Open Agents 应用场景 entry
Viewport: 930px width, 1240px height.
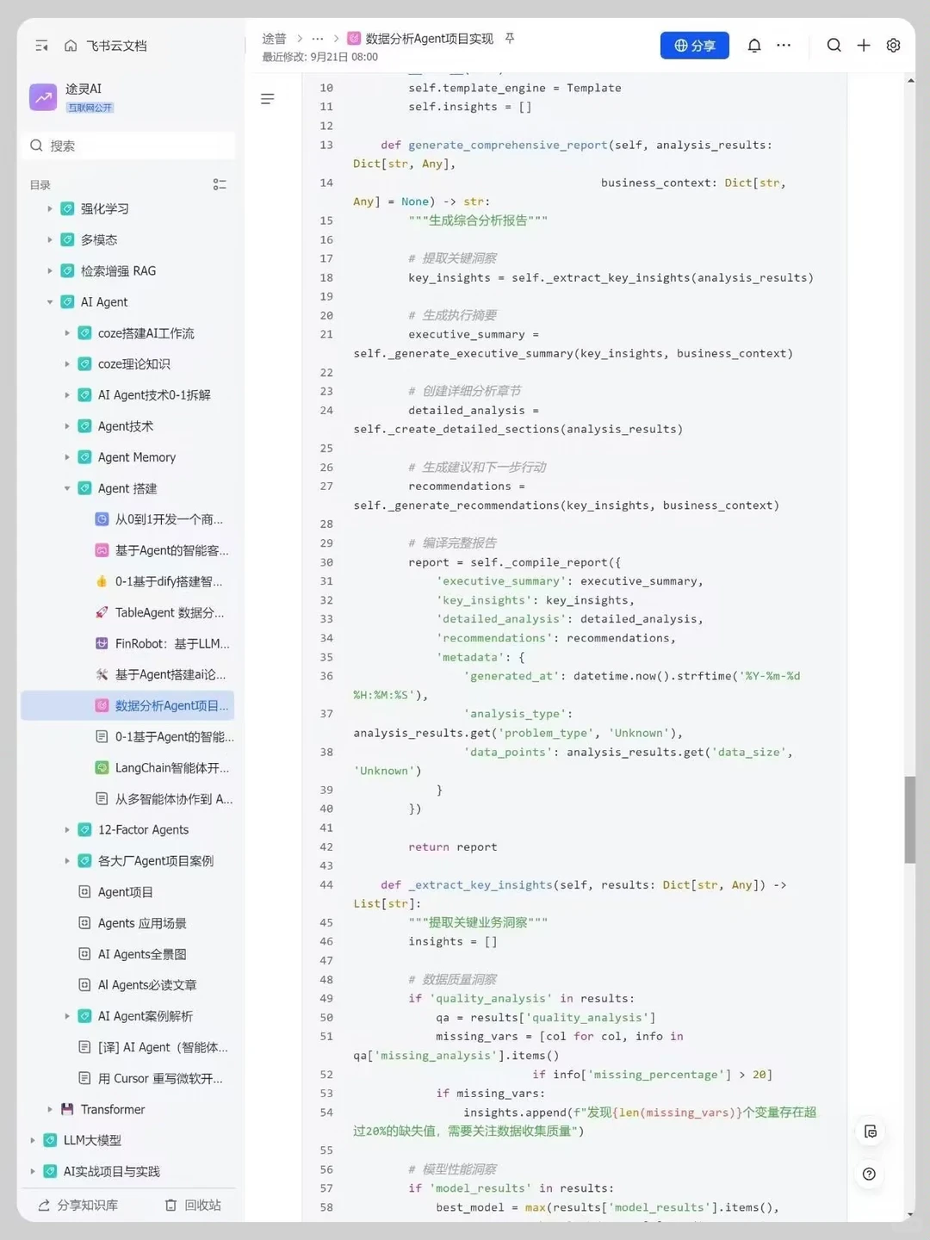click(x=142, y=923)
